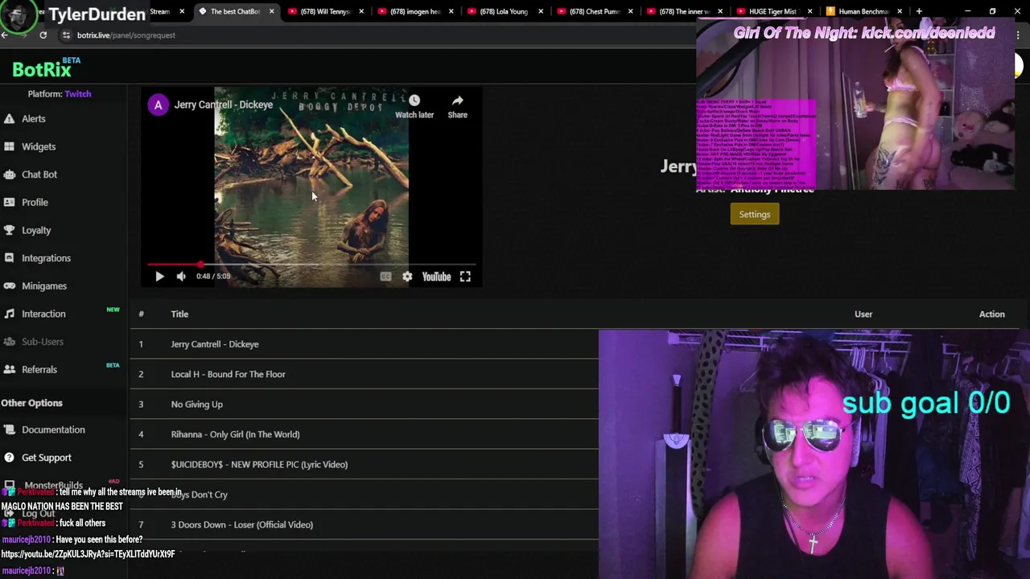Seek on the video progress bar
1030x579 pixels.
point(311,264)
